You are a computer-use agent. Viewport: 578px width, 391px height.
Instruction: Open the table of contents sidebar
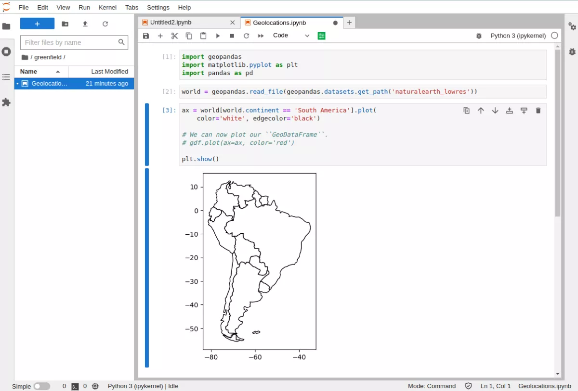coord(7,76)
